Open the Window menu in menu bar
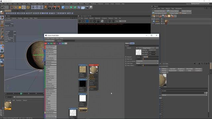Screen dimensions: 212x119 coord(118,4)
